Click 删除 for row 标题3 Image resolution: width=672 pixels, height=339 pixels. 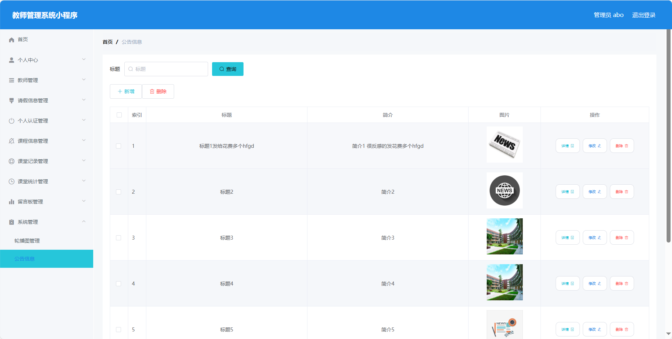point(622,237)
